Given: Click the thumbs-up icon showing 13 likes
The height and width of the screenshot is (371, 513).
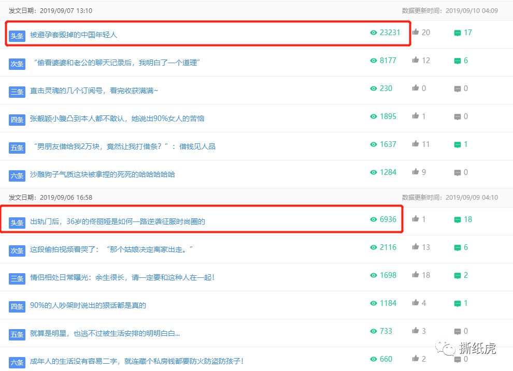Looking at the screenshot, I should 416,247.
